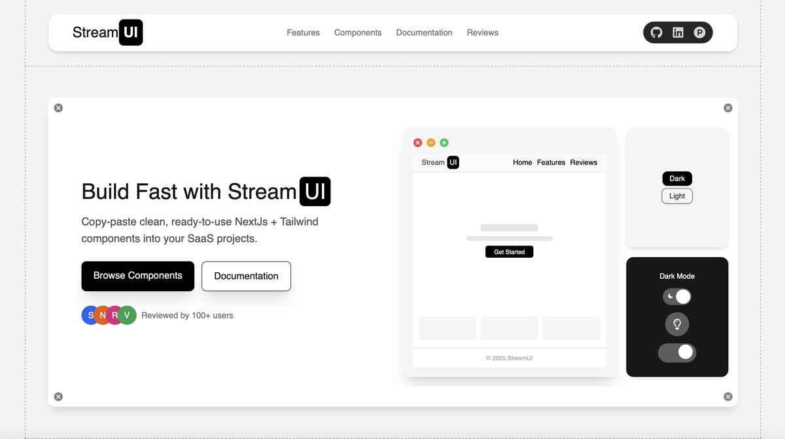Click the "Dark Mode" label in the dark card
785x439 pixels.
tap(677, 276)
